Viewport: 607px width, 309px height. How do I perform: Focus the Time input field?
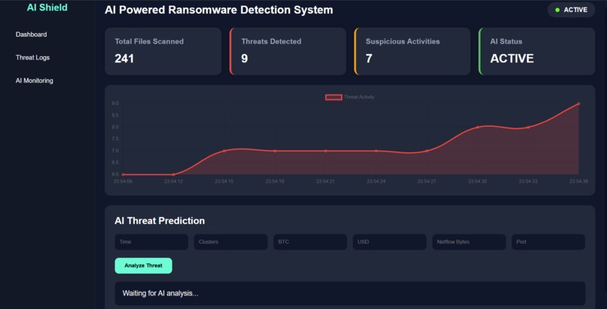pos(151,242)
